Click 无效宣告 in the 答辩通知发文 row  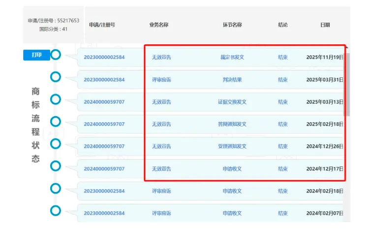click(161, 124)
